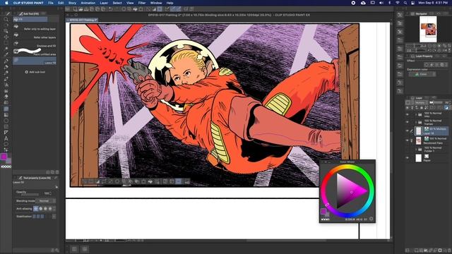Open the Window menu
This screenshot has height=254, width=452.
(x=156, y=3)
